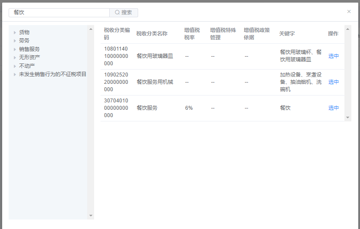360x229 pixels.
Task: Expand the 劳务 tree node arrow
Action: click(15, 41)
